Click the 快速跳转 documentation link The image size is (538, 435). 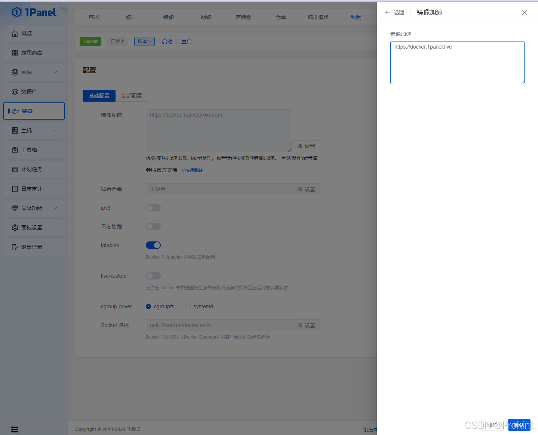(x=192, y=170)
